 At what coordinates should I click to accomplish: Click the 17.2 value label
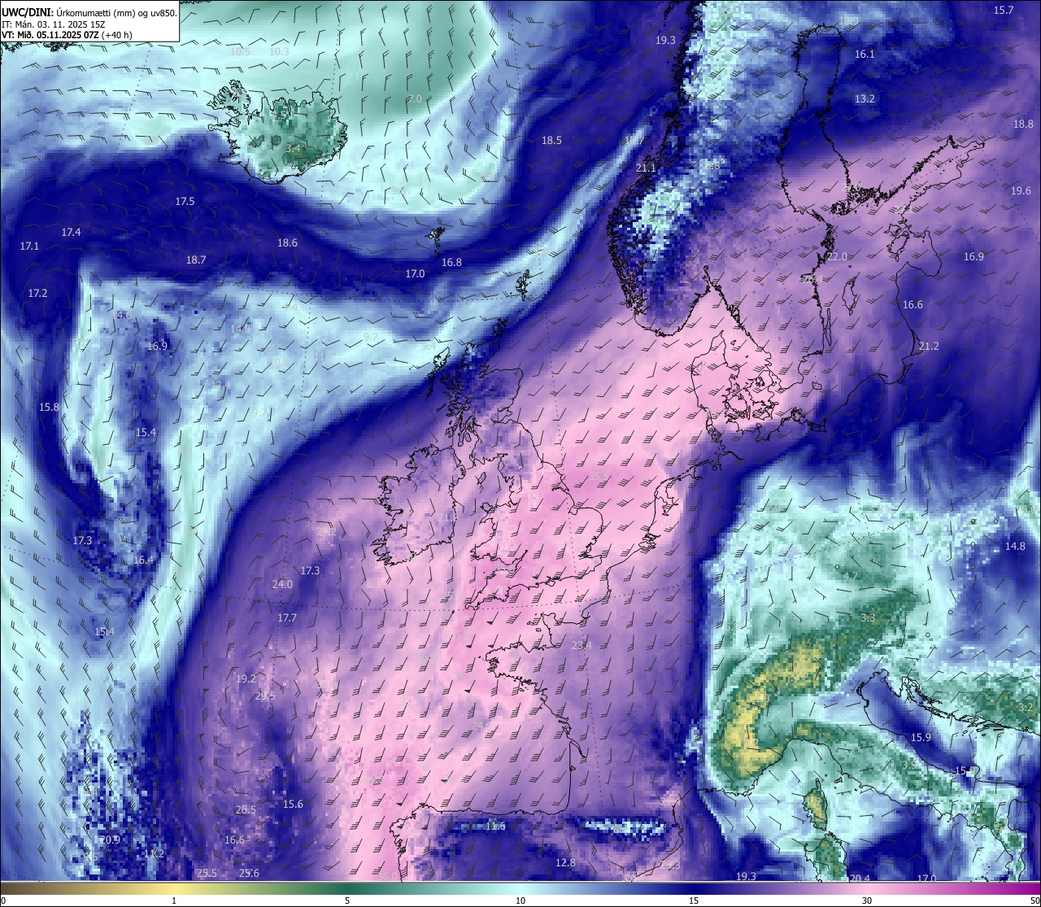pos(37,294)
